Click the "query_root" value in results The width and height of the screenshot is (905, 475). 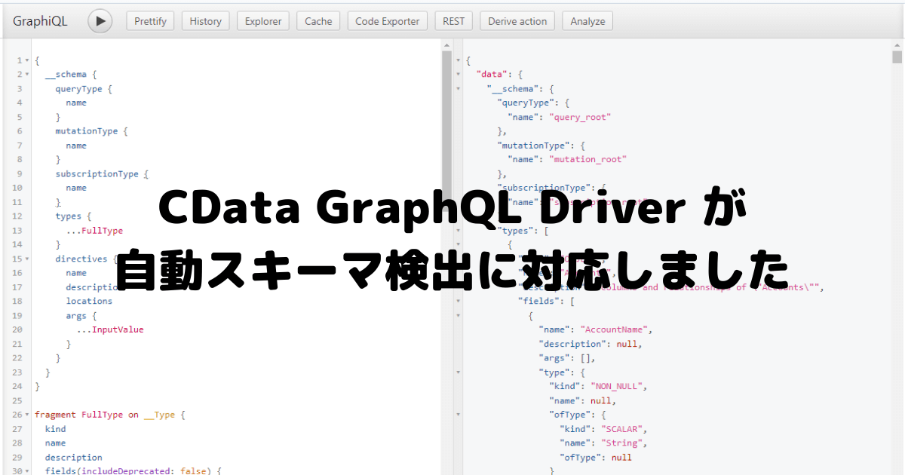(x=580, y=117)
